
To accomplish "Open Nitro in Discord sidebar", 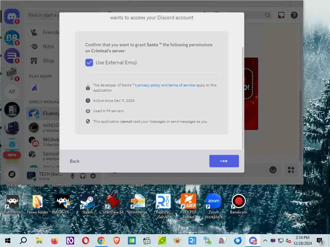I will click(43, 46).
